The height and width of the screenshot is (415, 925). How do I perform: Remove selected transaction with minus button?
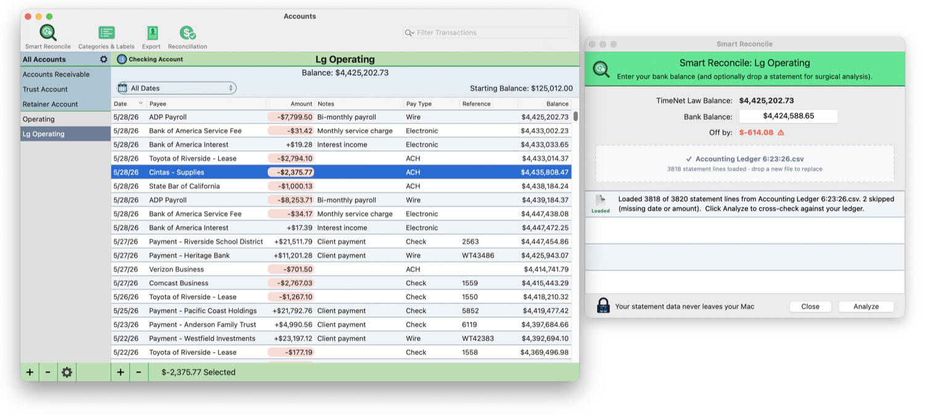(139, 372)
